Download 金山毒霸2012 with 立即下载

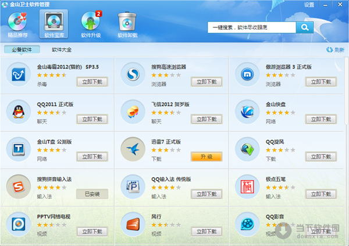[x=92, y=81]
